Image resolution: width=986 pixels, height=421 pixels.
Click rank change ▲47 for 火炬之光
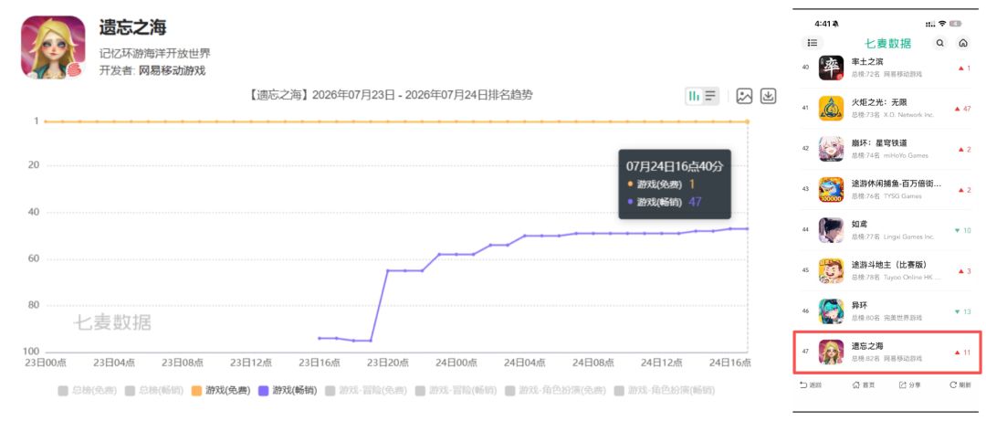coord(962,109)
